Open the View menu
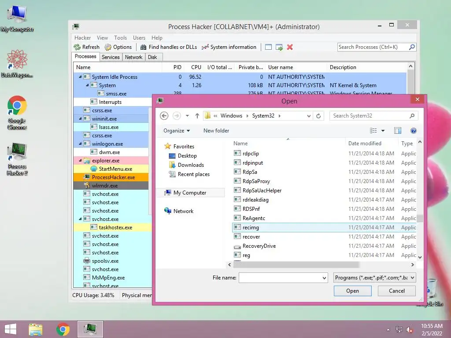This screenshot has width=451, height=338. coord(102,38)
